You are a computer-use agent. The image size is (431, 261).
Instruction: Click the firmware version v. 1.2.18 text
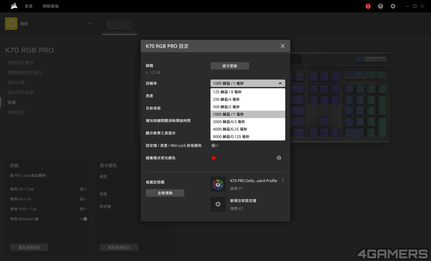pyautogui.click(x=153, y=73)
